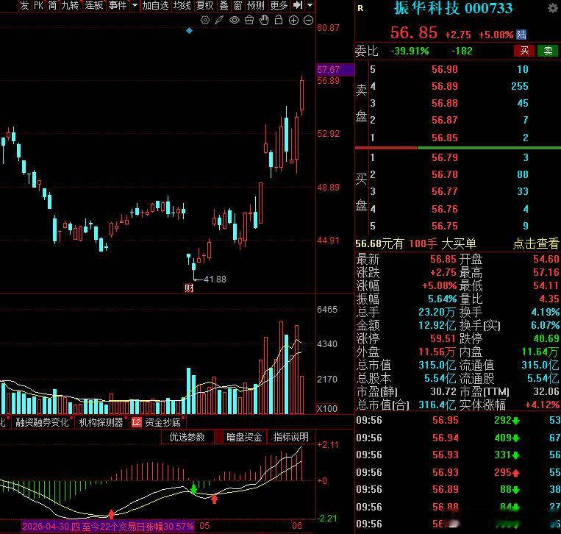Open the PK comparison tool
This screenshot has width=561, height=534.
(x=38, y=5)
